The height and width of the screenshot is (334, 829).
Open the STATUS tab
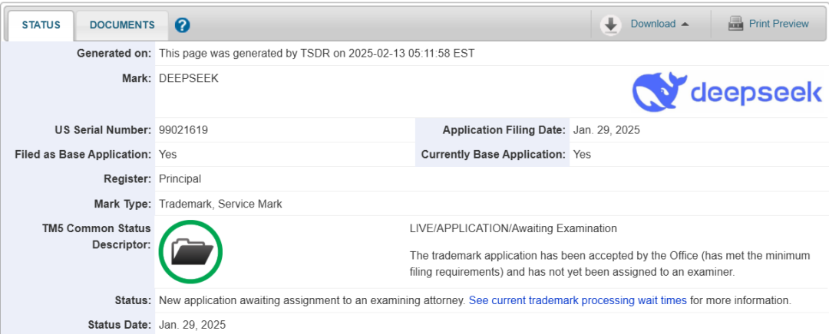pos(41,25)
